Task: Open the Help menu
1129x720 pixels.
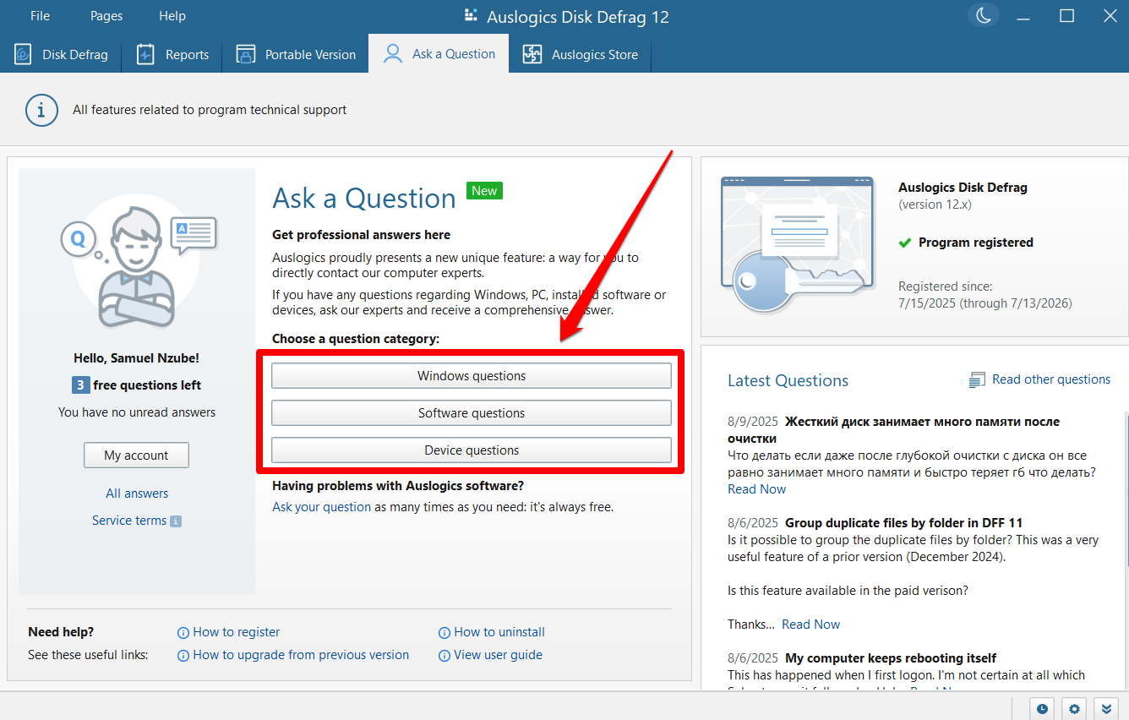Action: click(x=172, y=16)
